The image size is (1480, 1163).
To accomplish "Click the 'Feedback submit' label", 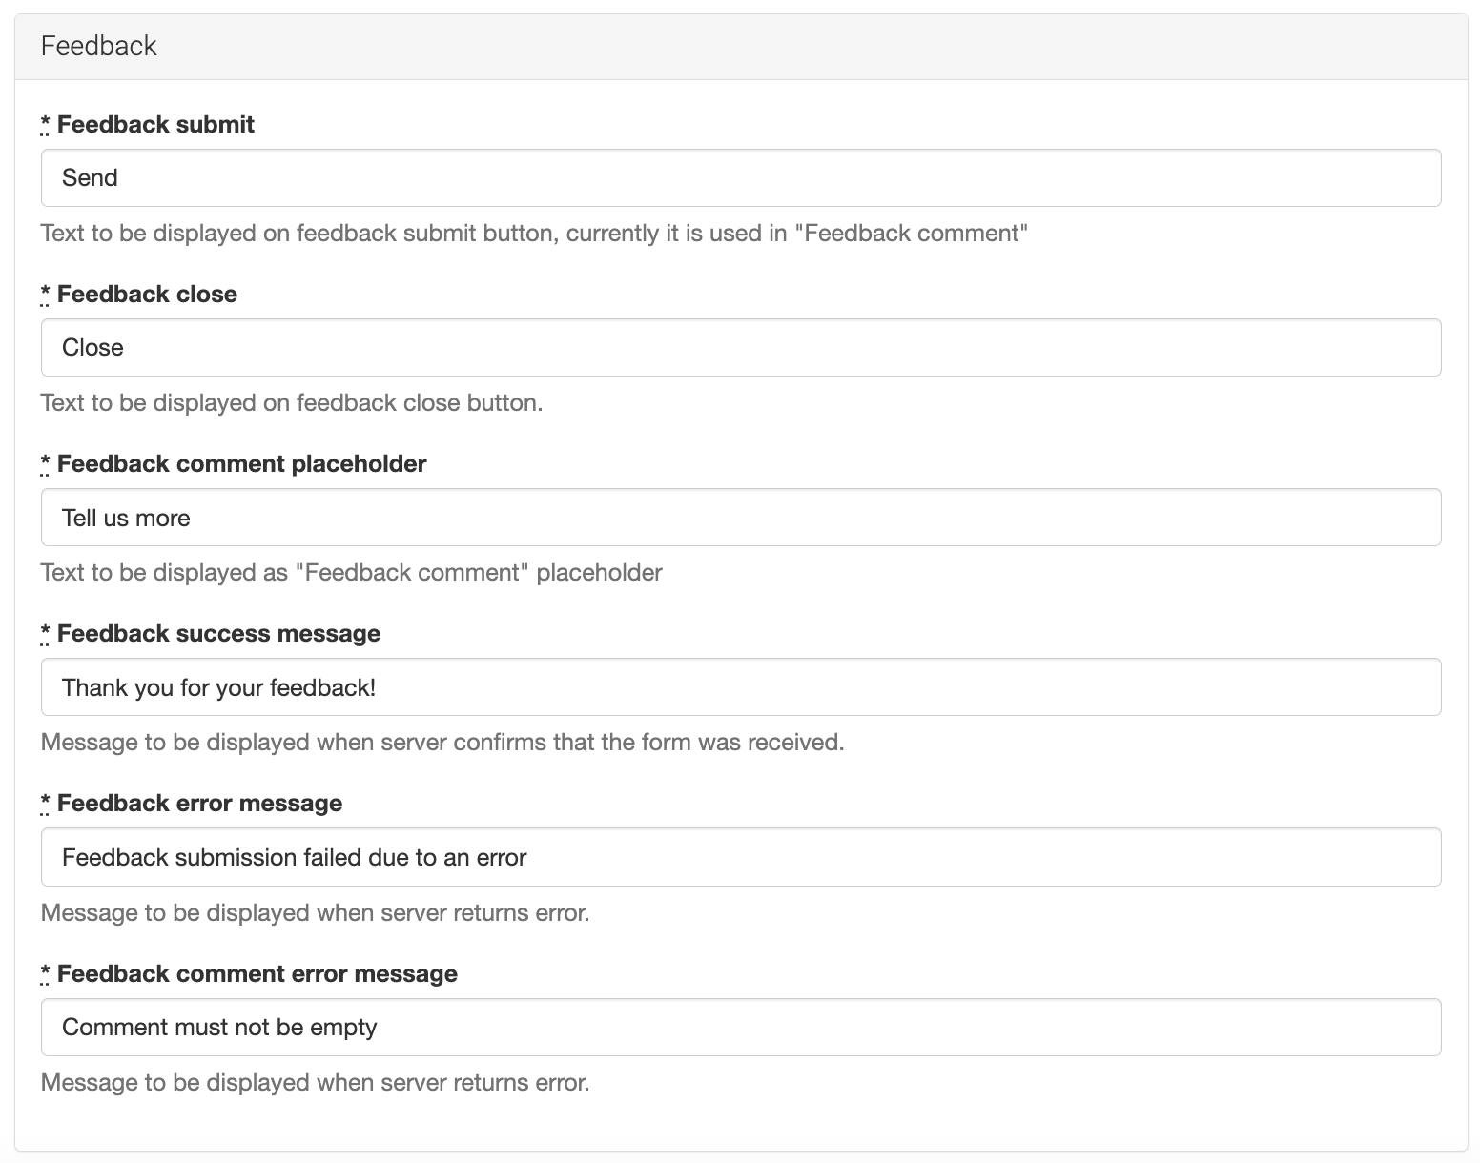I will click(155, 125).
